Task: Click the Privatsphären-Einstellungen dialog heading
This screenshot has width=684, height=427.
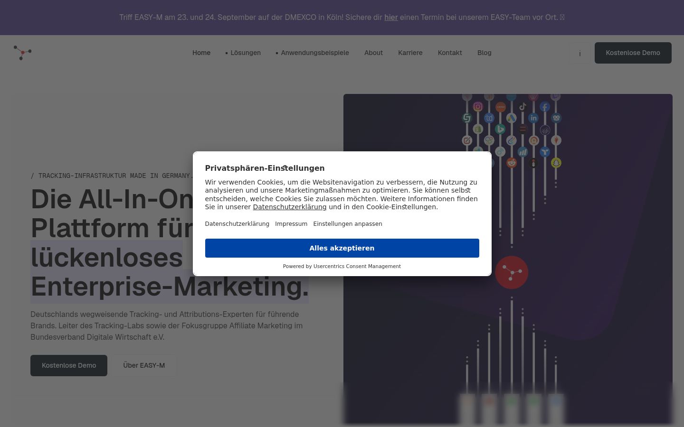Action: [265, 168]
